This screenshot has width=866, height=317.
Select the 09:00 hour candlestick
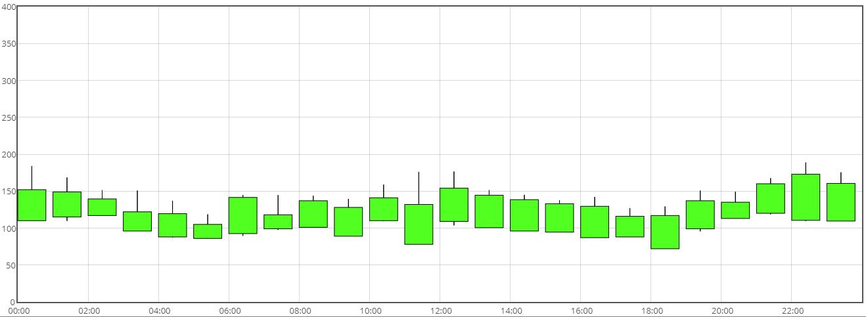tap(348, 221)
